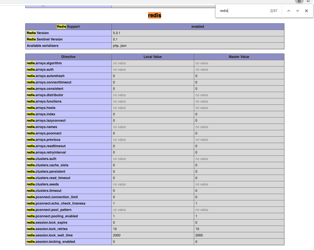Click the highlighted redis page heading

tap(154, 15)
